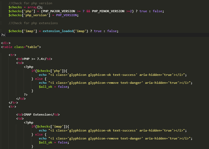Click text-danger in the echo above the first $all_ok

(x=131, y=83)
